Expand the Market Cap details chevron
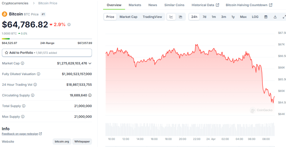The height and width of the screenshot is (147, 286). pyautogui.click(x=90, y=63)
